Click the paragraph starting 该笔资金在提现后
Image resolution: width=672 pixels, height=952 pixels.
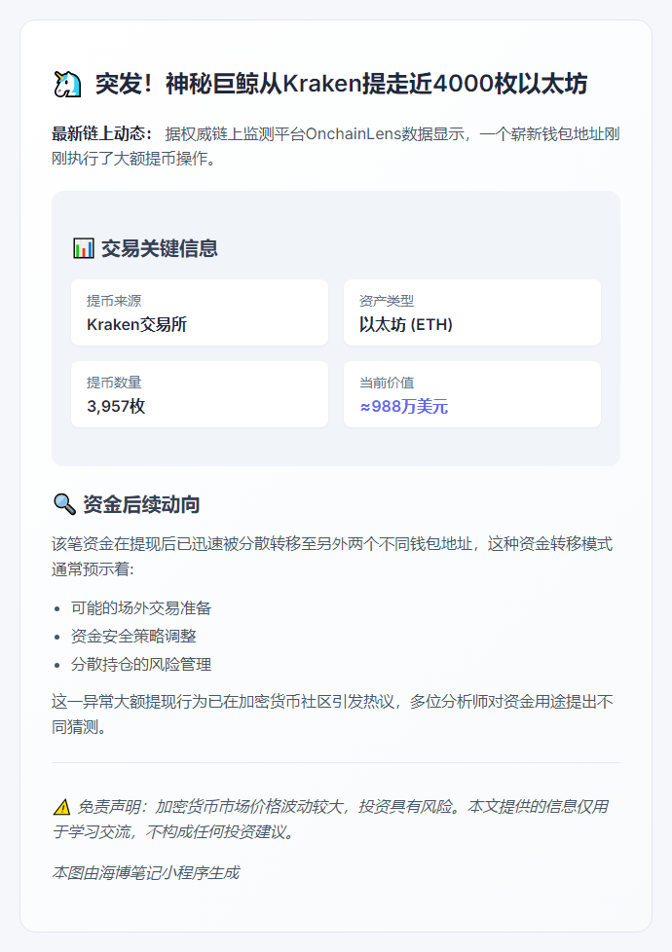click(332, 556)
